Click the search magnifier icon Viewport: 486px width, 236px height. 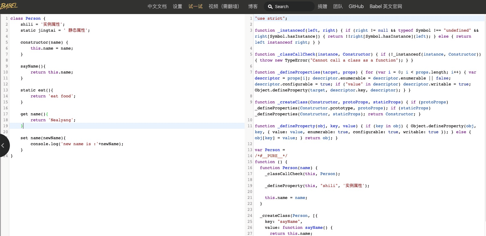(x=270, y=7)
